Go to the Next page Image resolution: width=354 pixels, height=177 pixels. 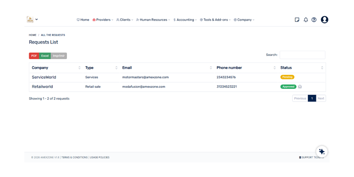321,98
